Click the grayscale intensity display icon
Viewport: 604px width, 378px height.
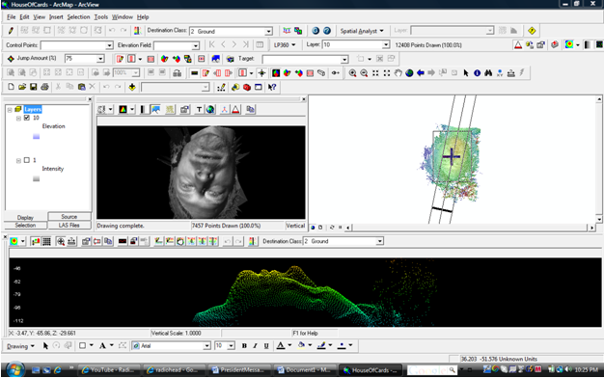(587, 44)
